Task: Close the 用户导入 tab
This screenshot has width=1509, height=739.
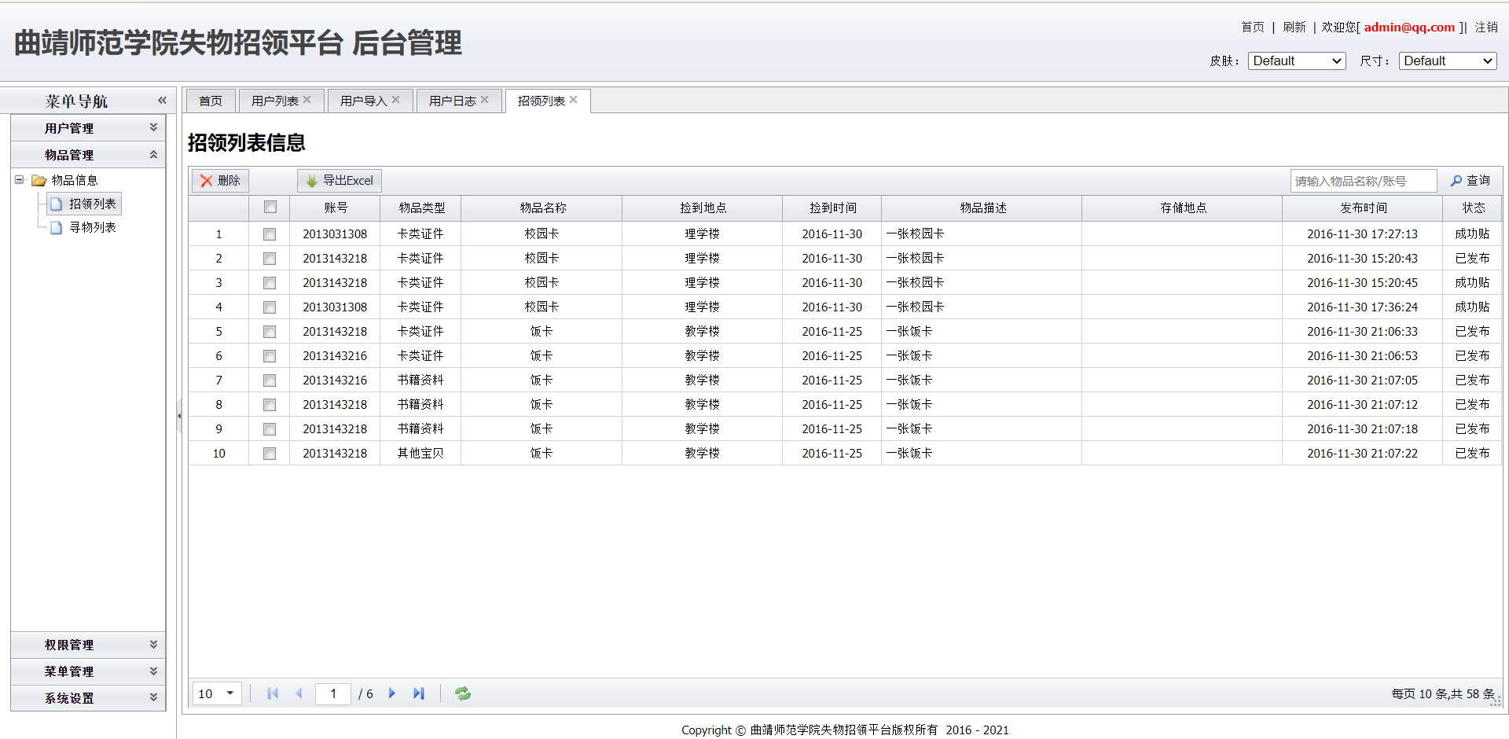Action: [x=396, y=100]
